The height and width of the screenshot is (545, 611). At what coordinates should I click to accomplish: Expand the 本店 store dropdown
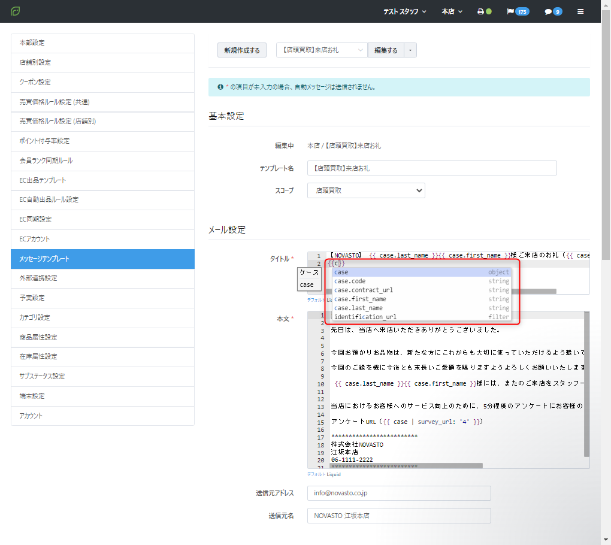452,12
